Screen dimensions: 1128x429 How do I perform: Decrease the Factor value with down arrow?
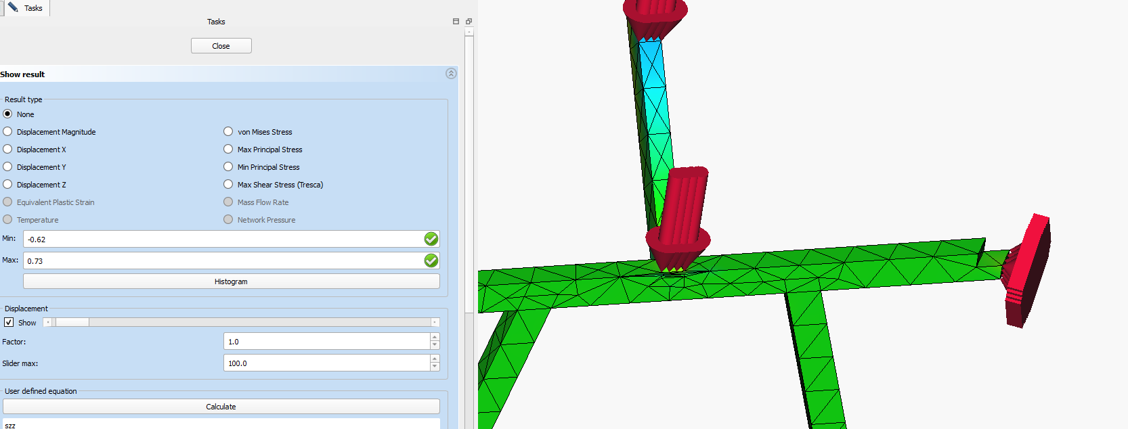tap(435, 346)
